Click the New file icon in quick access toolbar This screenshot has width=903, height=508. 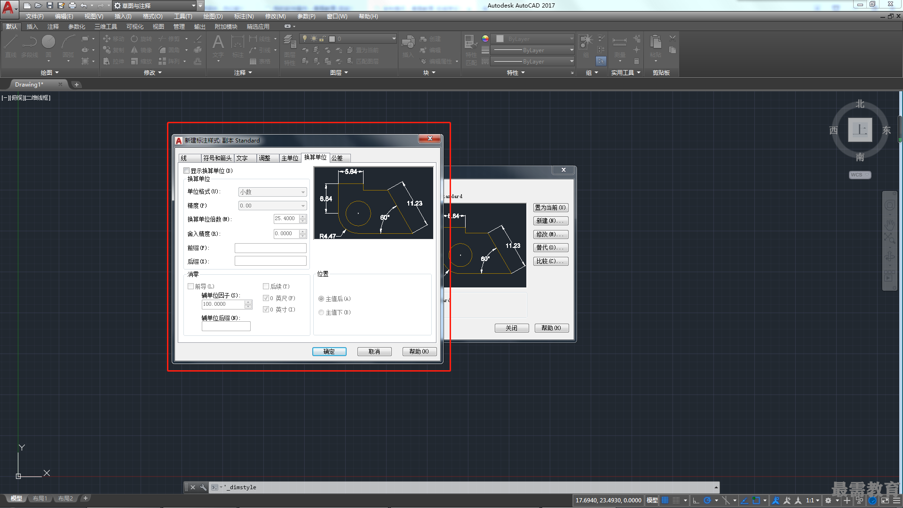coord(27,6)
